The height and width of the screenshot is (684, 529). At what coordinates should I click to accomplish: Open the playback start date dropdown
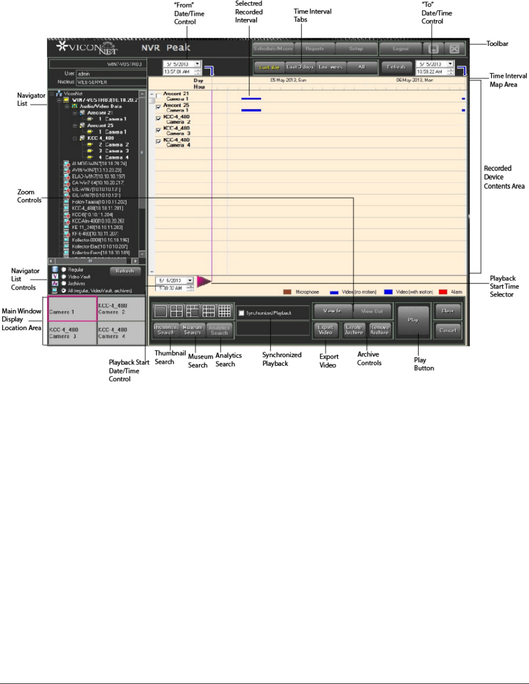click(190, 280)
